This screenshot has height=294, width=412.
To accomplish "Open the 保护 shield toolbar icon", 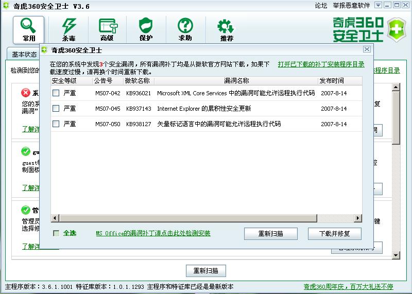I will [146, 30].
